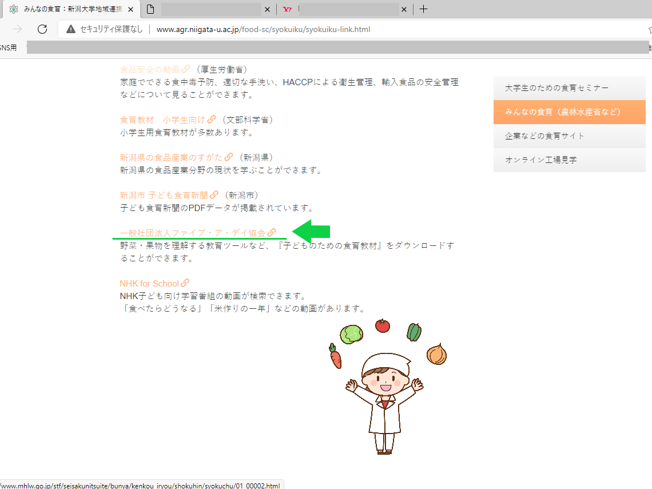
Task: Click the text （文部科学省）
Action: point(248,120)
